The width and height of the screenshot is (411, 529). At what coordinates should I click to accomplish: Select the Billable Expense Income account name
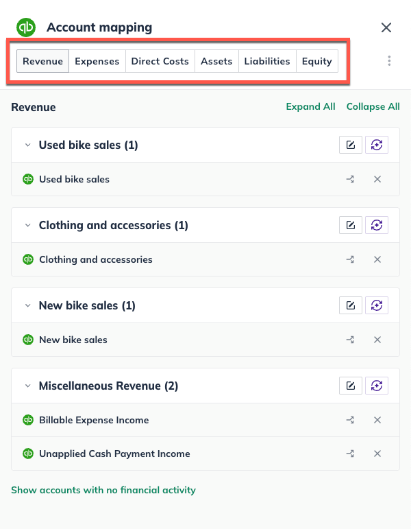click(94, 420)
